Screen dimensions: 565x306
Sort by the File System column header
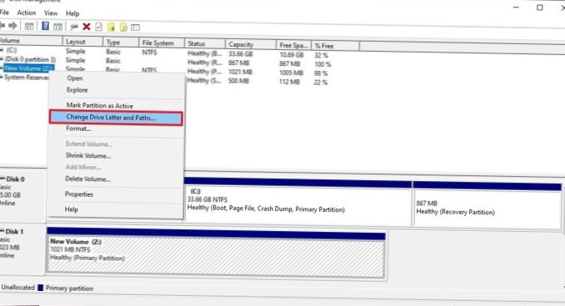pyautogui.click(x=162, y=43)
